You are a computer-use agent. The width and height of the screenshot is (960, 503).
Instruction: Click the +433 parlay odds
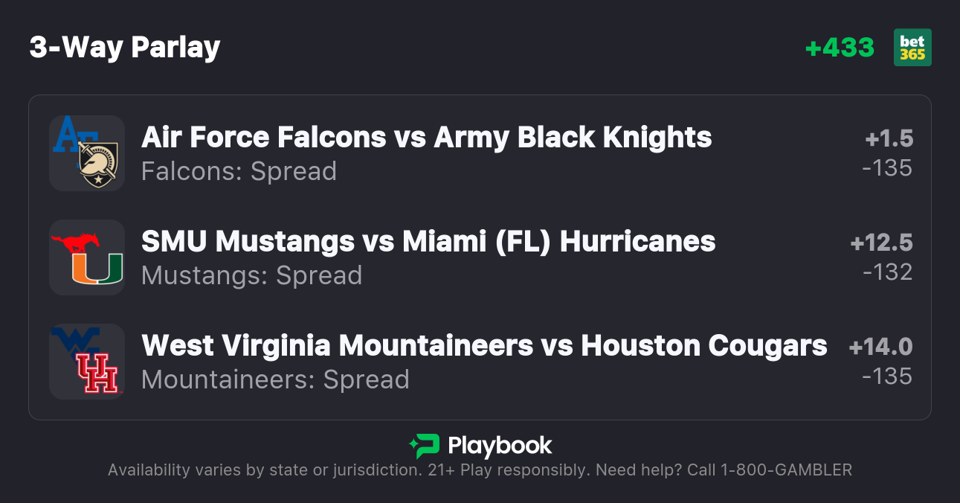(x=840, y=48)
